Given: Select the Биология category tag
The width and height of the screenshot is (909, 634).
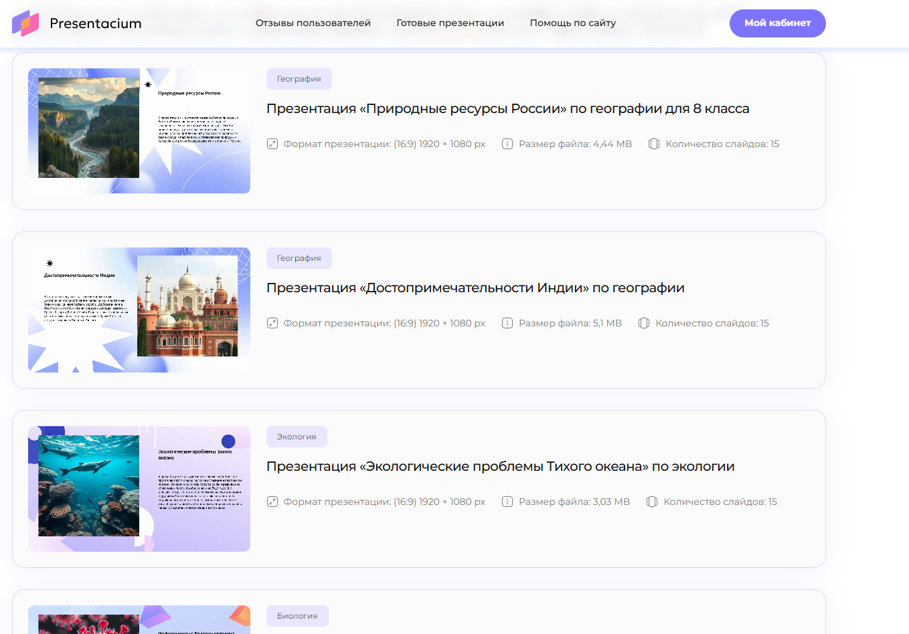Looking at the screenshot, I should [297, 616].
